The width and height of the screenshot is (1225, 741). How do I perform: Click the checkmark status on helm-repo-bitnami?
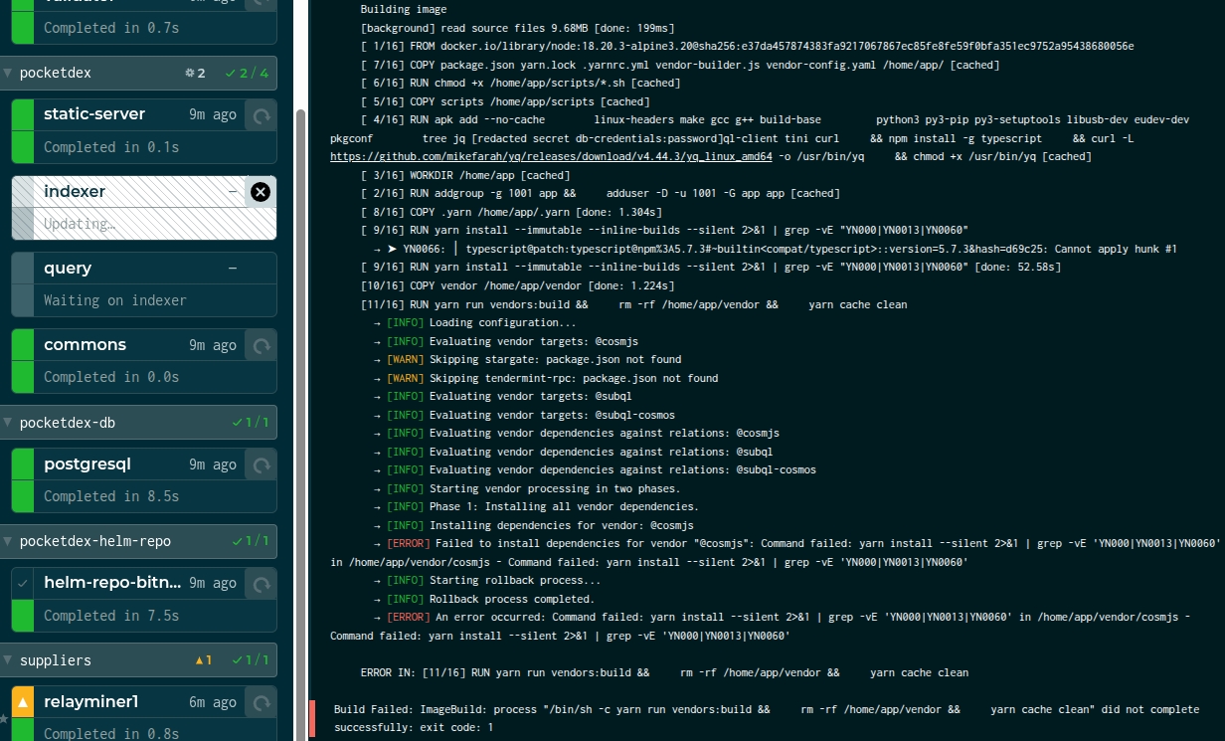click(23, 584)
